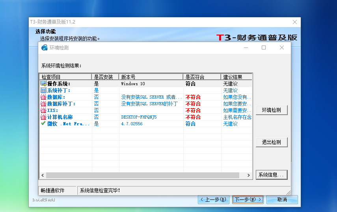Sort by 是否安装 column header
337x212 pixels.
[105, 77]
